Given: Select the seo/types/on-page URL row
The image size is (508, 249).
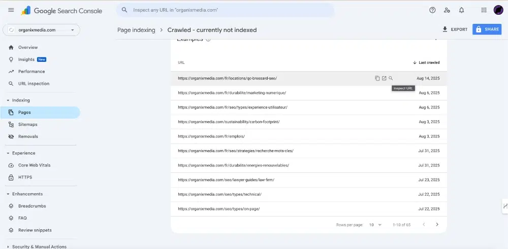Looking at the screenshot, I should (309, 209).
